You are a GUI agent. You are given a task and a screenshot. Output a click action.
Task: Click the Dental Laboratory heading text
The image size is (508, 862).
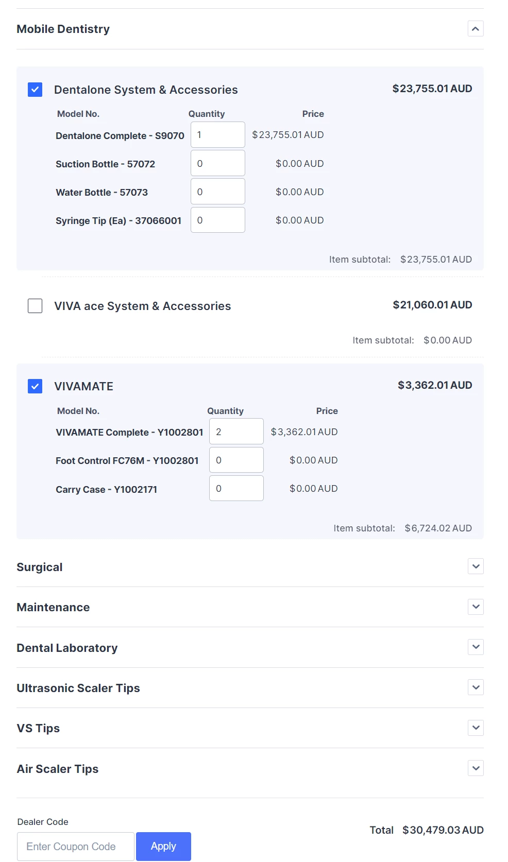click(x=67, y=648)
